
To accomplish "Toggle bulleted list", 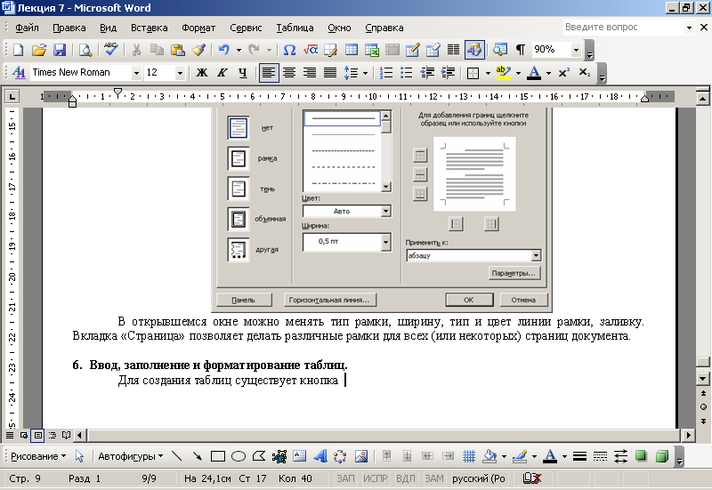I will [x=407, y=73].
